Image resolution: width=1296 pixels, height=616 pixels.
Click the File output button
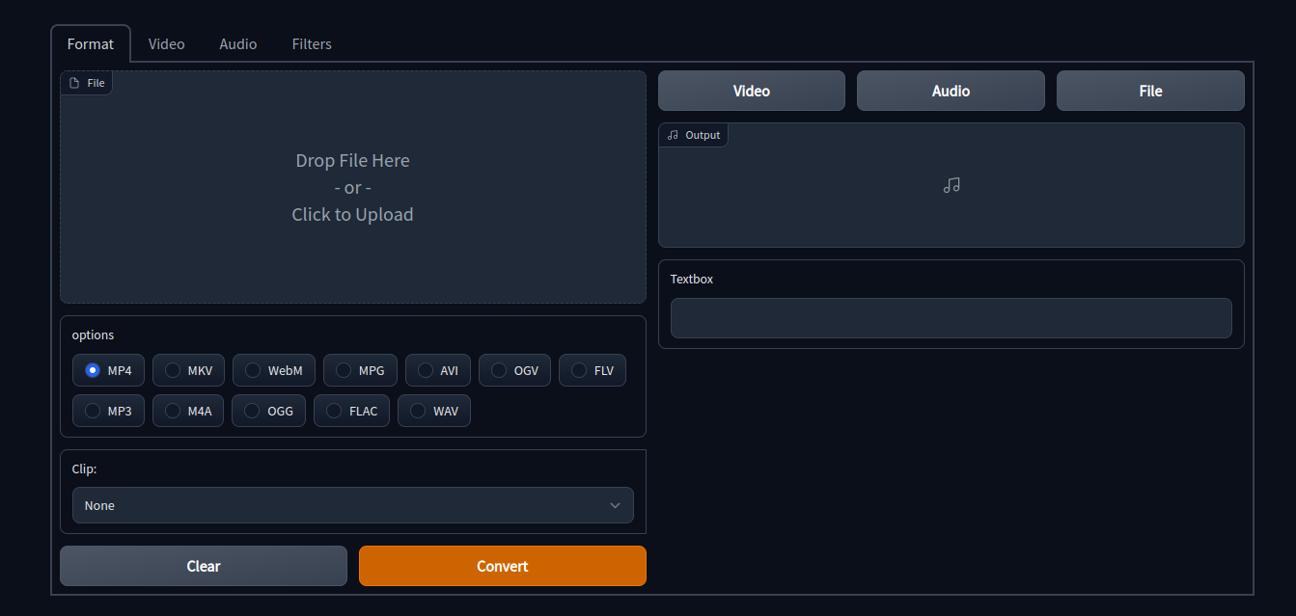tap(1149, 91)
